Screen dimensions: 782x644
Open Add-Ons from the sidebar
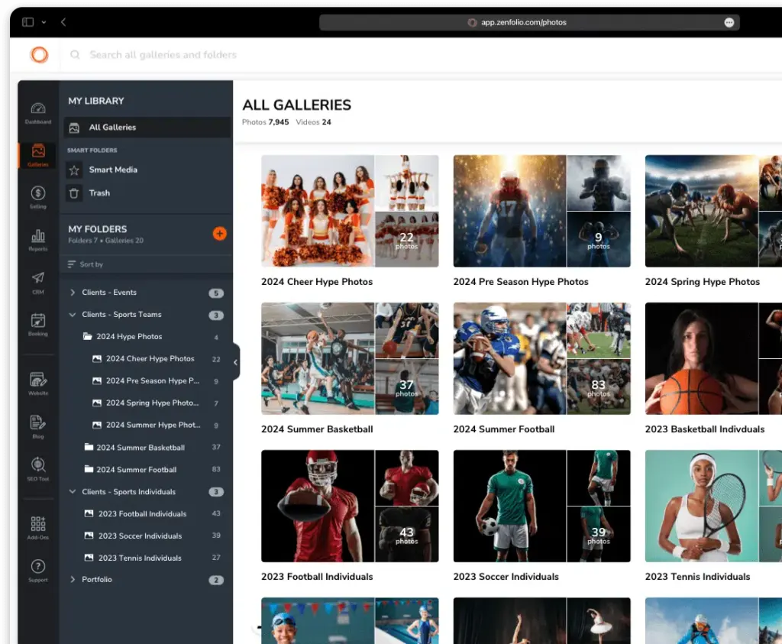click(x=38, y=527)
